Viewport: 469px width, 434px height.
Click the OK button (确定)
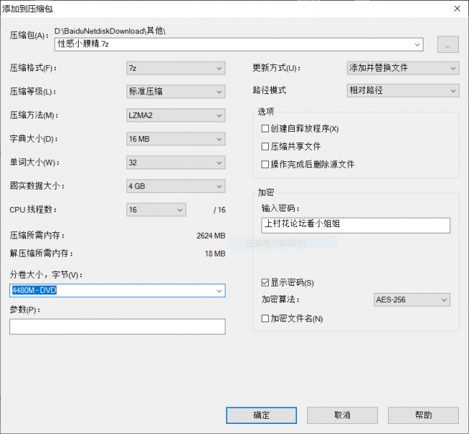pyautogui.click(x=261, y=415)
